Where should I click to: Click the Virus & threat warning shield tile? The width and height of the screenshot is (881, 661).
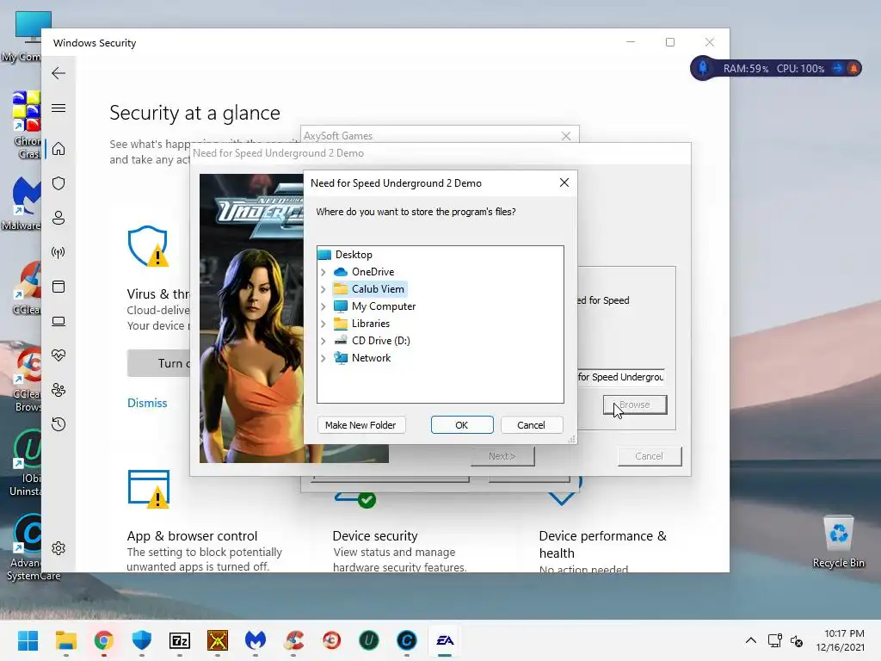pyautogui.click(x=148, y=245)
